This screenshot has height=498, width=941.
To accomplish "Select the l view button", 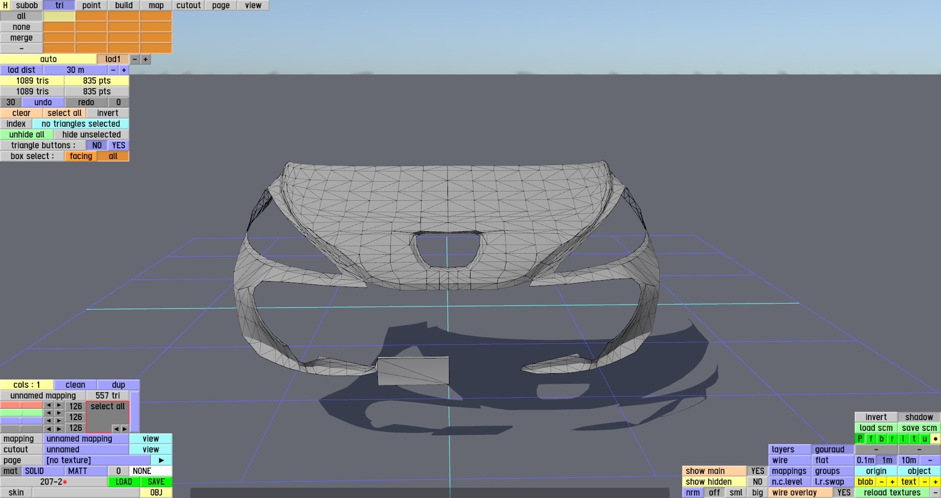I will pyautogui.click(x=903, y=439).
